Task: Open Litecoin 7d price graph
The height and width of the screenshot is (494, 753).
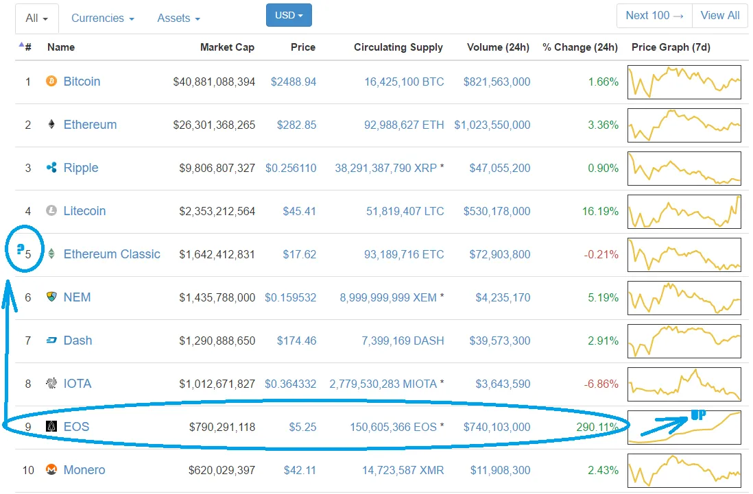Action: pyautogui.click(x=684, y=212)
